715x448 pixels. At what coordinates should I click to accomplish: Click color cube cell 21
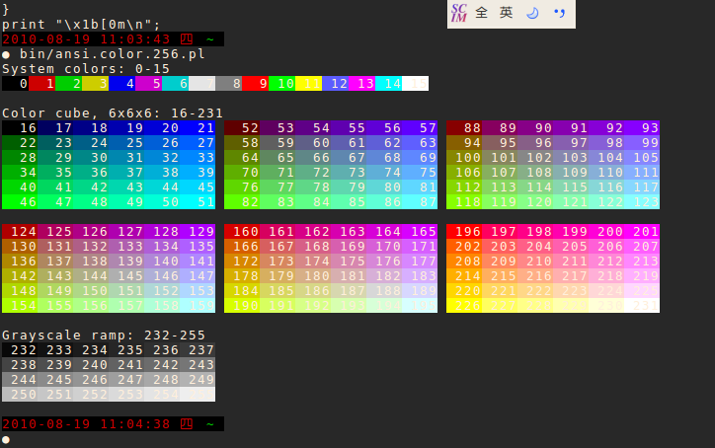click(198, 128)
